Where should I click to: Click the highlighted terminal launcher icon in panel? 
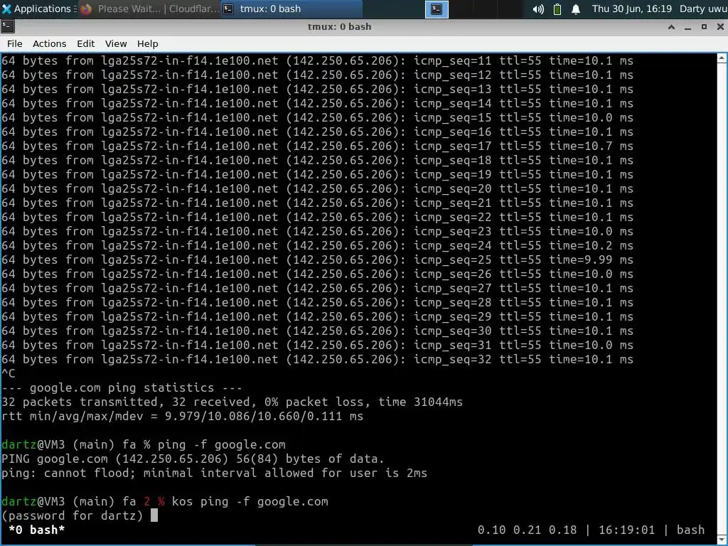pos(437,9)
